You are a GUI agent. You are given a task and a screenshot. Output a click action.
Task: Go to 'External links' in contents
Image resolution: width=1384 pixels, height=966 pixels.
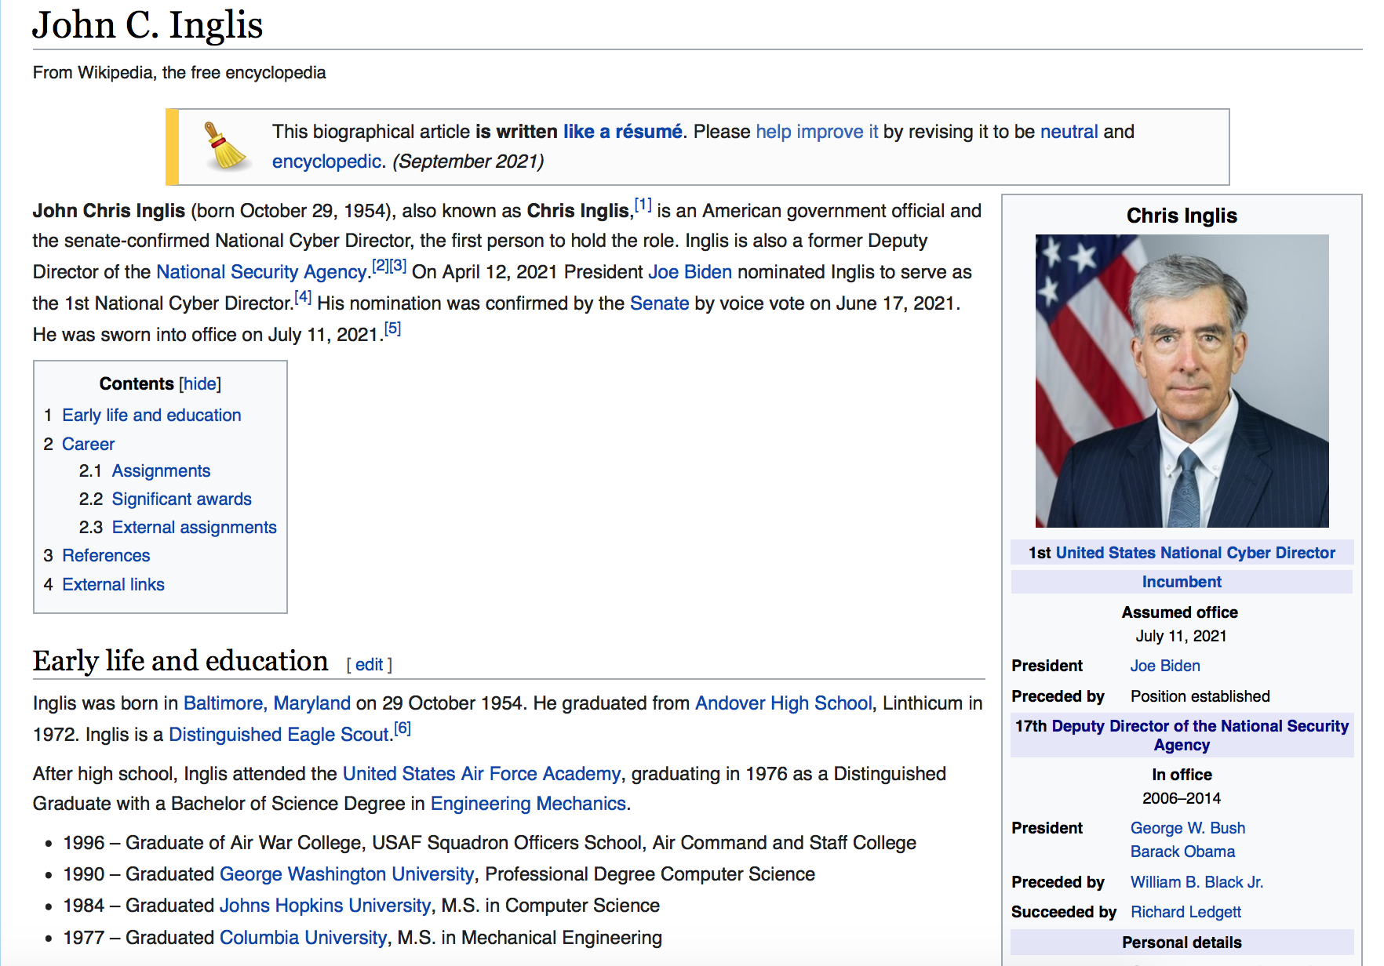point(113,585)
